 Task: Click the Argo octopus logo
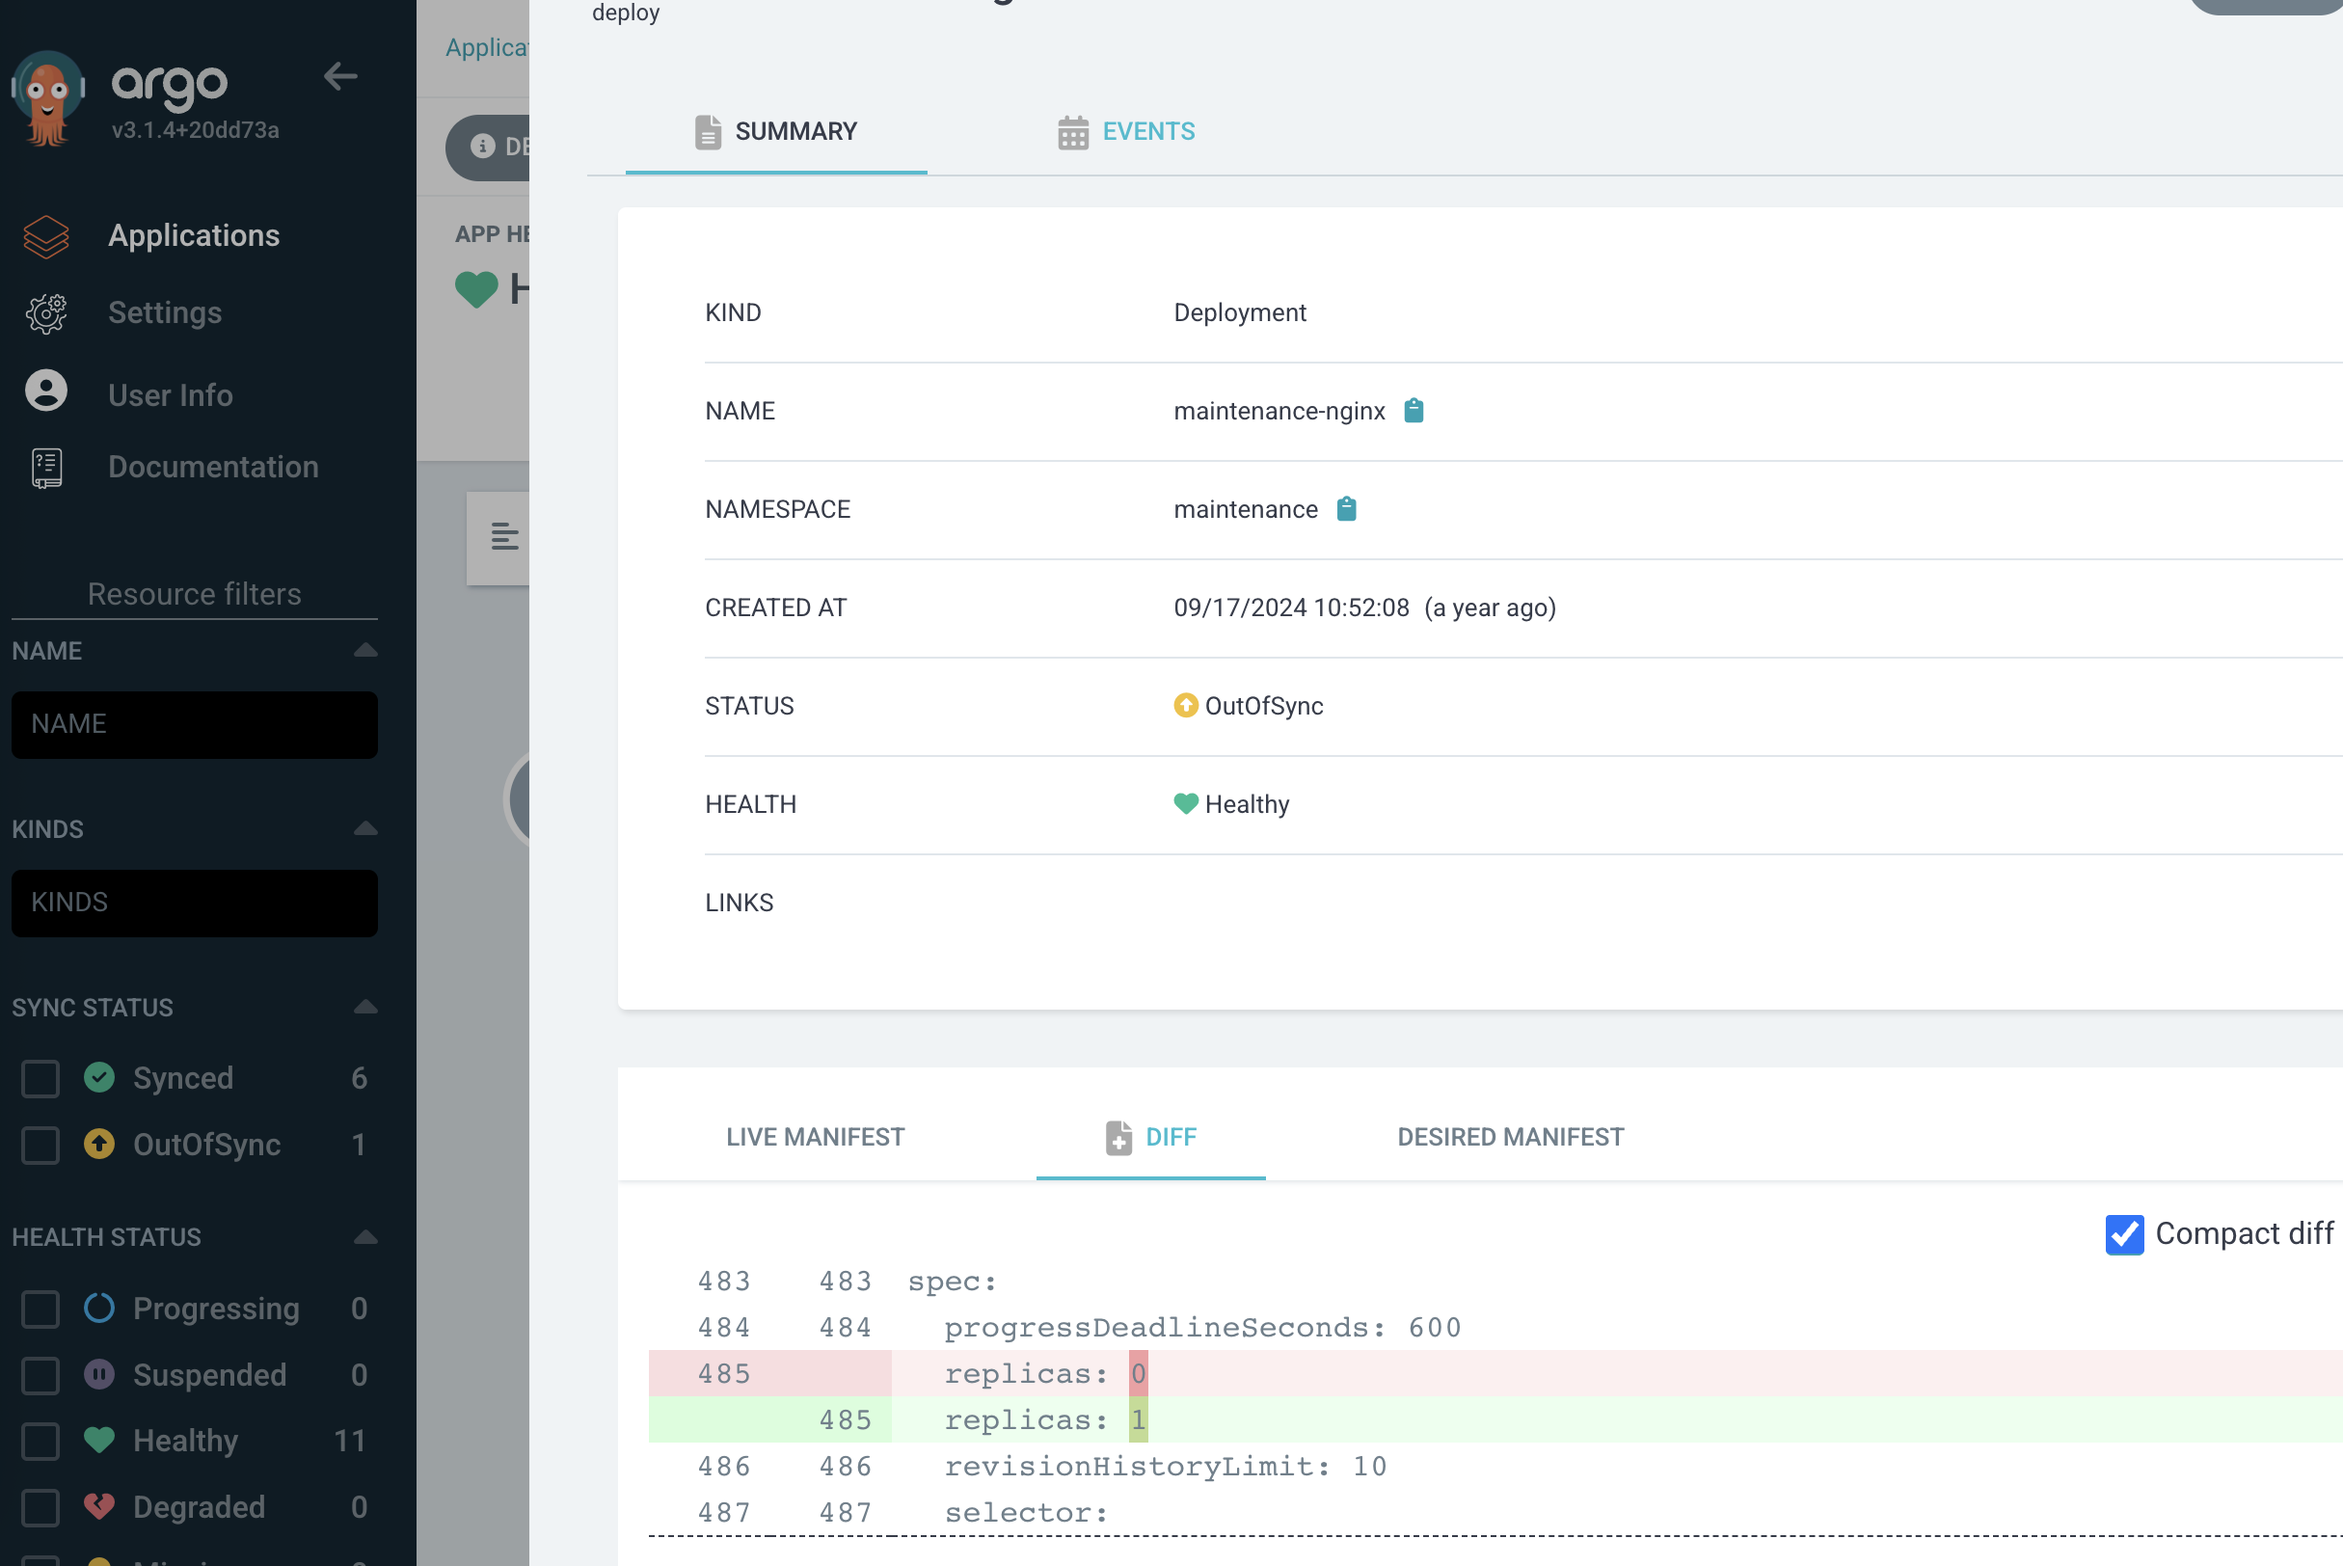click(x=47, y=99)
